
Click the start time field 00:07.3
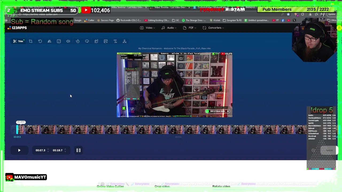[40, 150]
